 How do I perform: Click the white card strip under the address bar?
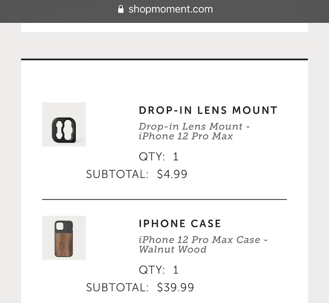point(164,27)
